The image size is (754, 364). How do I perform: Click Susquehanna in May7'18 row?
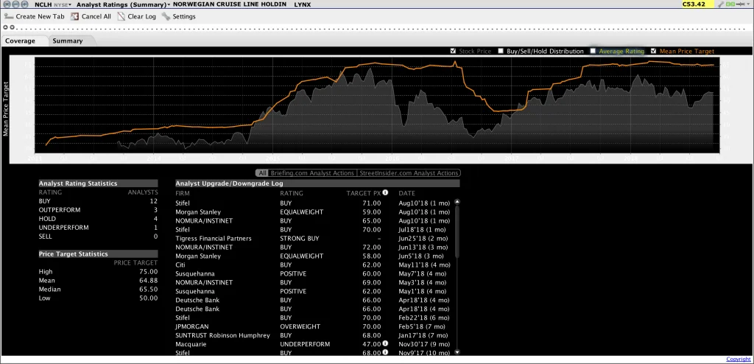(194, 273)
